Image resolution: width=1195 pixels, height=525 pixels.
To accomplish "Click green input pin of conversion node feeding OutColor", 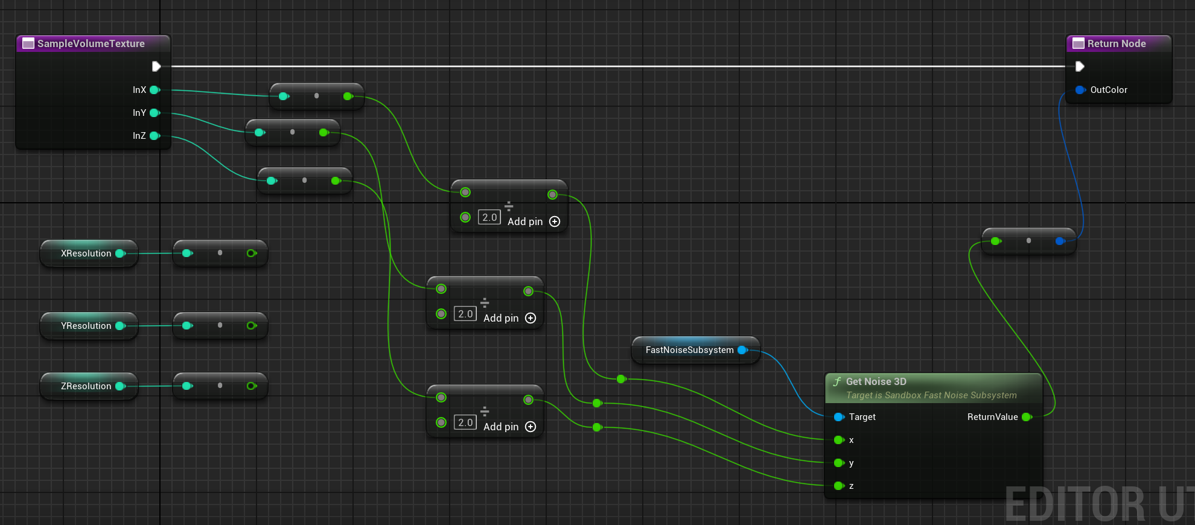I will (x=995, y=241).
